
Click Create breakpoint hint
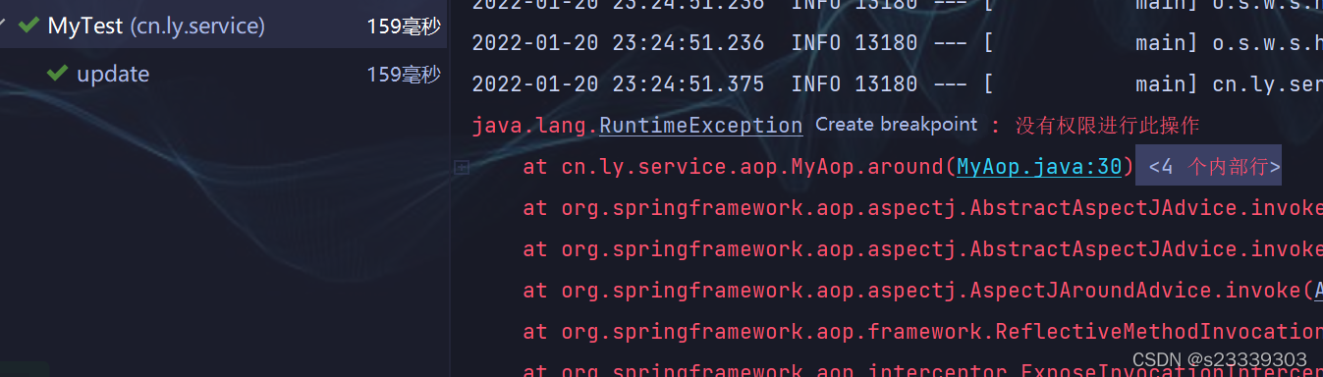(x=897, y=125)
